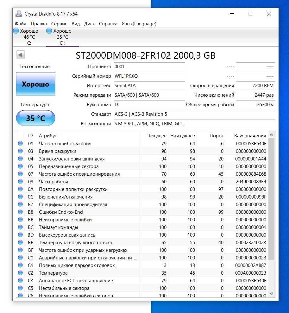The width and height of the screenshot is (289, 313).
Task: Select drive D: status icon
Action: coord(49,31)
